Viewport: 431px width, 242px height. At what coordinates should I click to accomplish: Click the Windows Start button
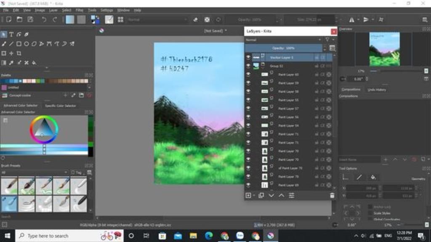coord(8,236)
